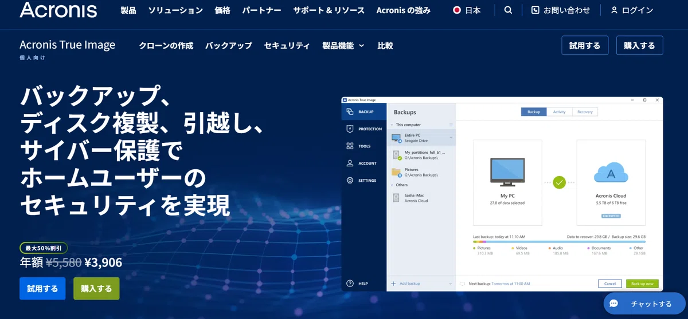Click the Acronis True Image title bar icon
The width and height of the screenshot is (688, 319).
pos(345,100)
